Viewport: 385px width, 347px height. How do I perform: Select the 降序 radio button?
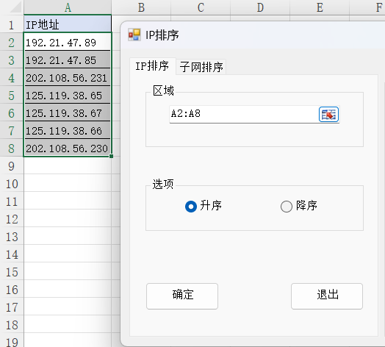click(287, 206)
